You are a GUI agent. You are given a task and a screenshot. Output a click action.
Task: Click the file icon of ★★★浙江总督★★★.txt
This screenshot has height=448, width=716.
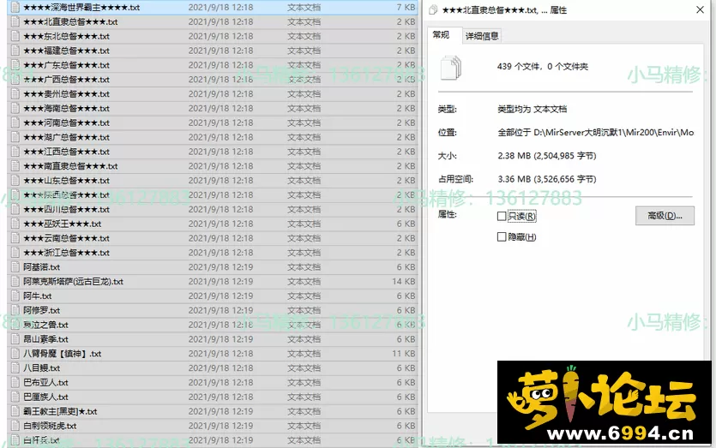(15, 253)
